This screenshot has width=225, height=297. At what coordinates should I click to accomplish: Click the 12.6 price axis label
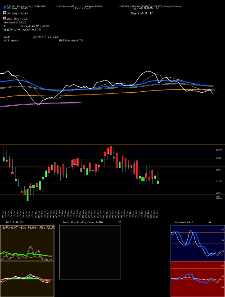pyautogui.click(x=219, y=170)
